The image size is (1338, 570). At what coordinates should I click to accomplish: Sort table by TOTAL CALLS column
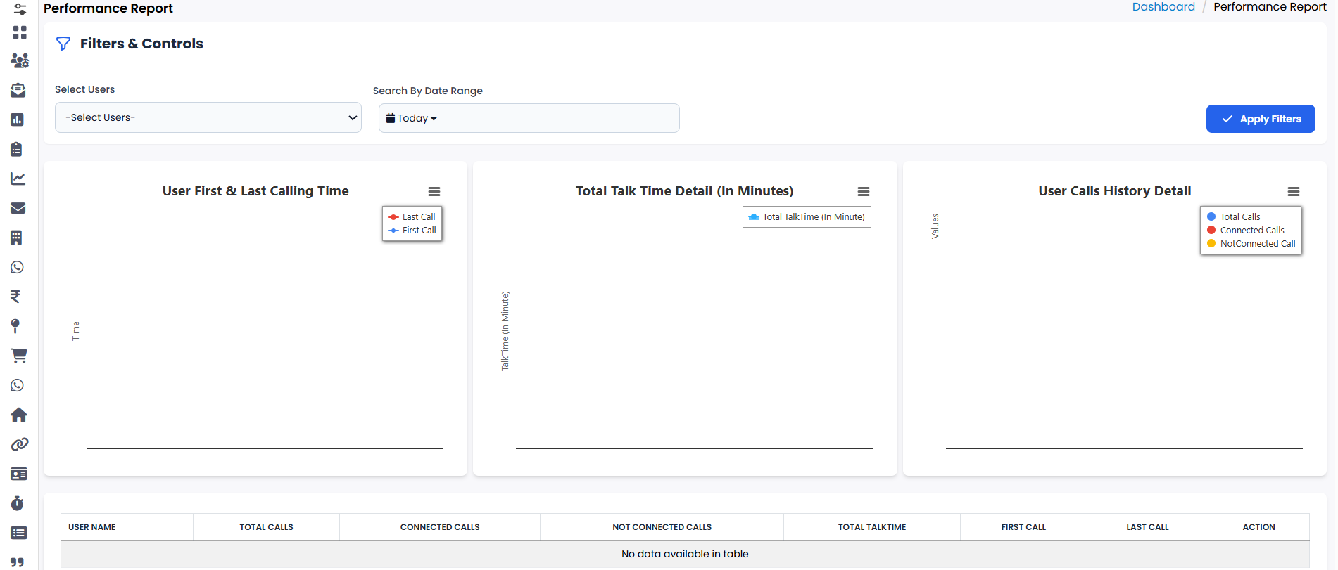(266, 527)
